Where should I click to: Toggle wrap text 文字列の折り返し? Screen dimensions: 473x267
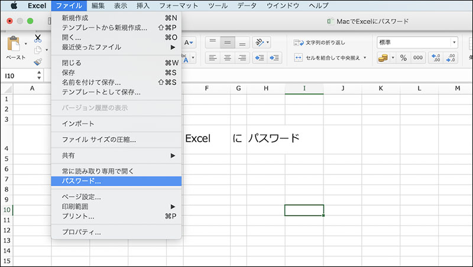319,43
